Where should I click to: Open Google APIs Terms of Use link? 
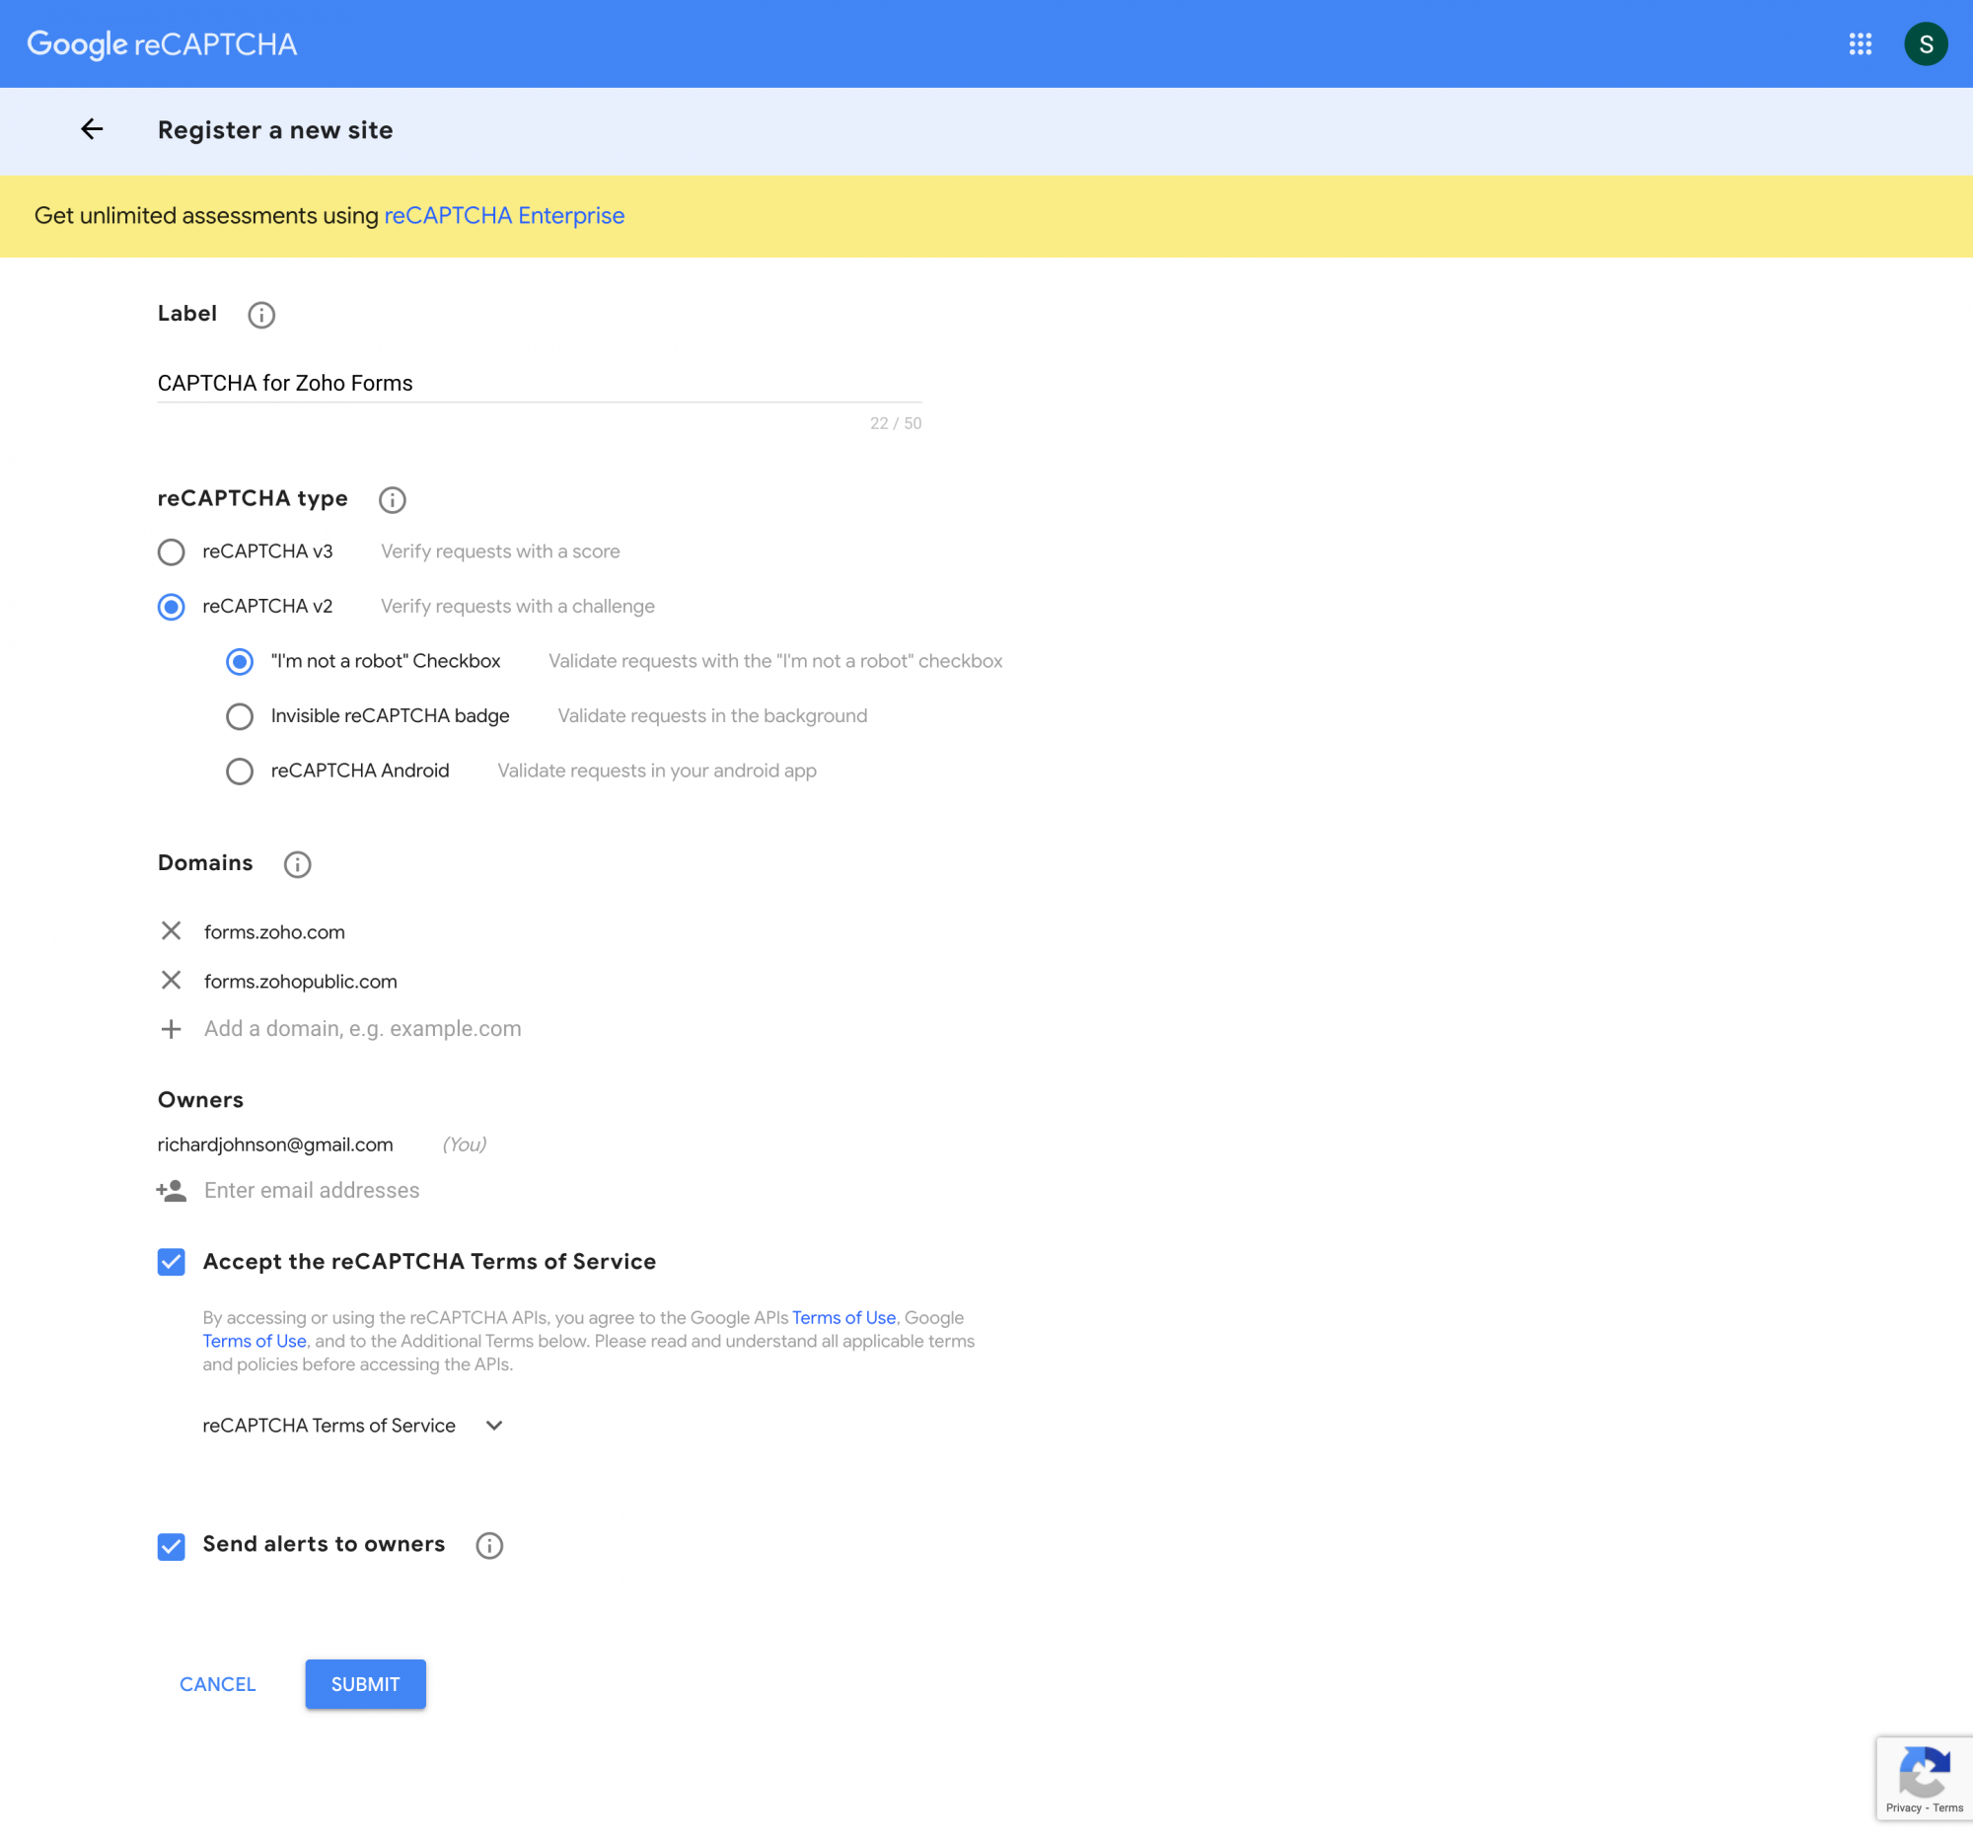[843, 1317]
